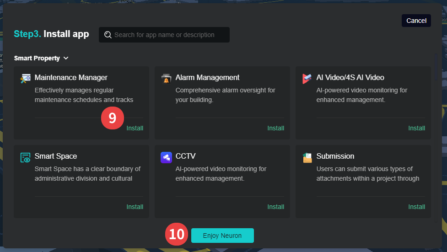Click 'Smart Space has a clear boundary' text

click(87, 174)
